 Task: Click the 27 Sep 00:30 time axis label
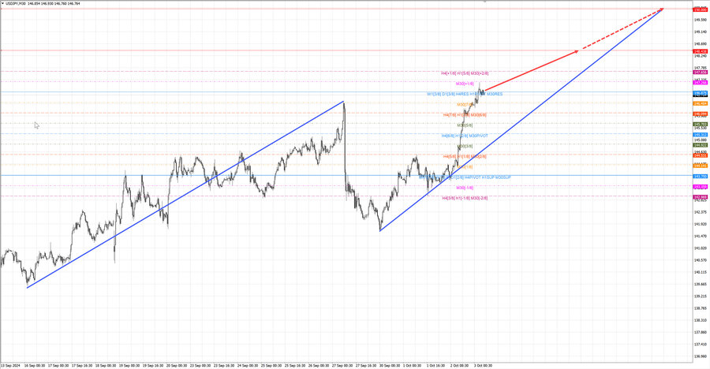342,365
